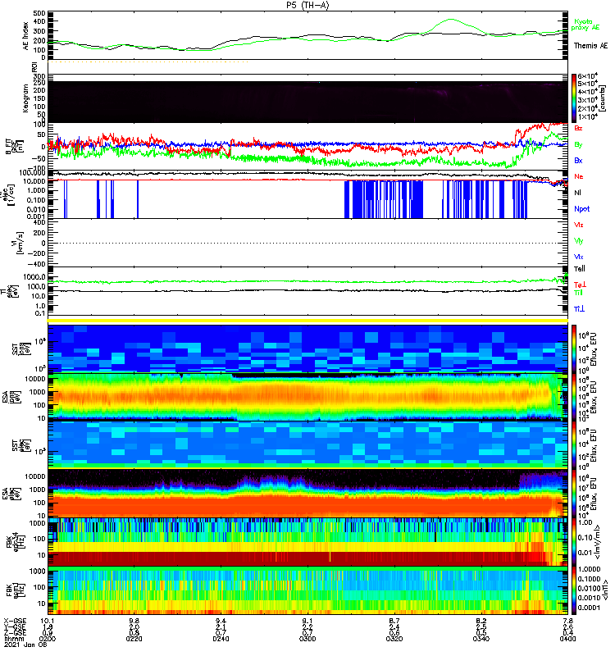This screenshot has height=656, width=615.
Task: Click the 0240 time tick label
Action: click(221, 639)
